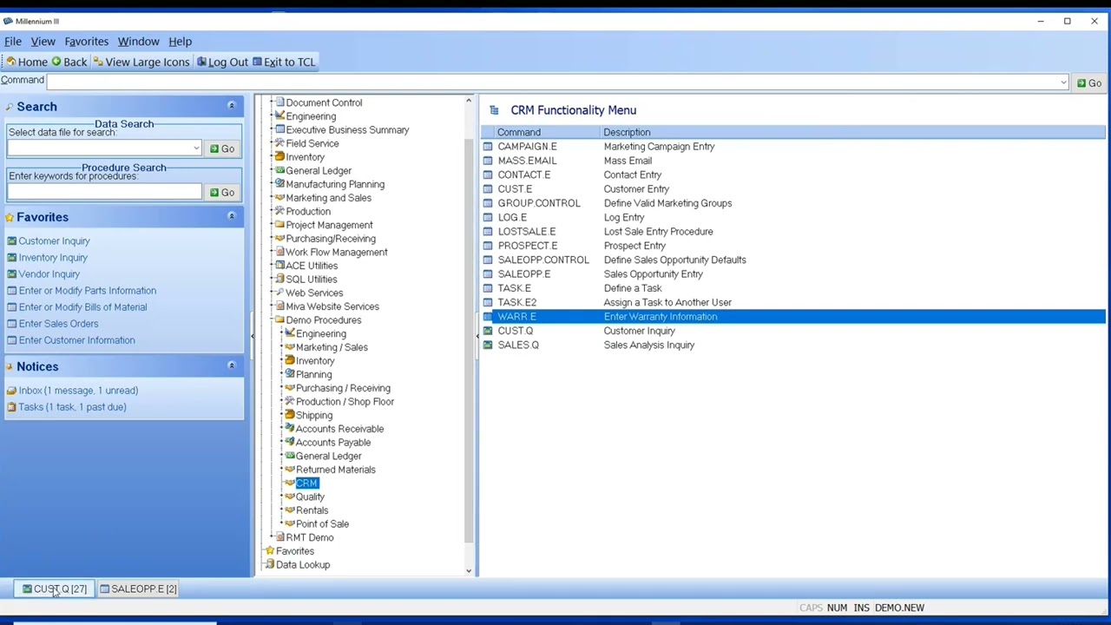1111x625 pixels.
Task: Click tree panel scroll down arrow
Action: [x=469, y=570]
